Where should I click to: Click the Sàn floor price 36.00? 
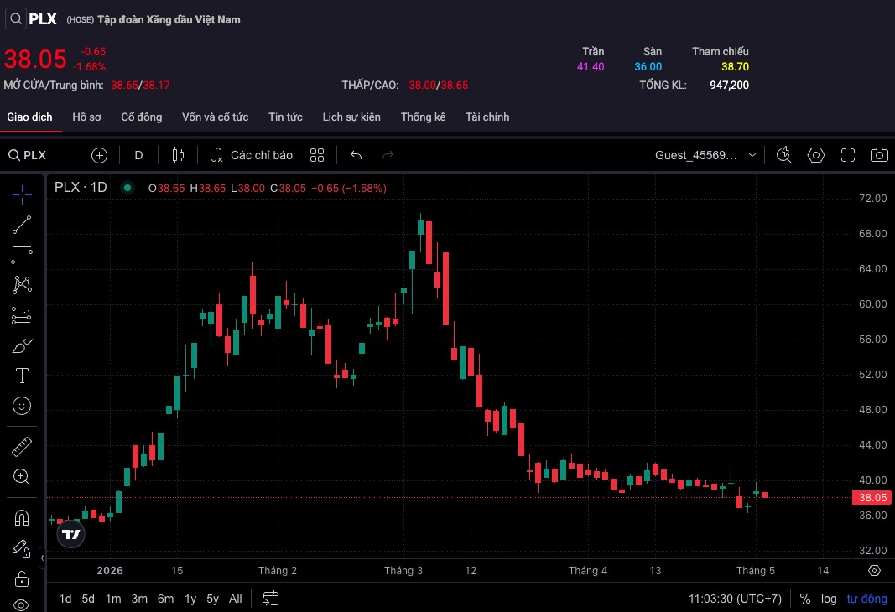pos(648,67)
